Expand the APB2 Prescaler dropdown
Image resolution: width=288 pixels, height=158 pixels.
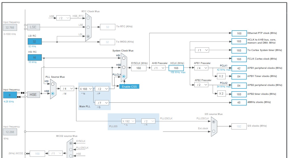click(x=201, y=85)
